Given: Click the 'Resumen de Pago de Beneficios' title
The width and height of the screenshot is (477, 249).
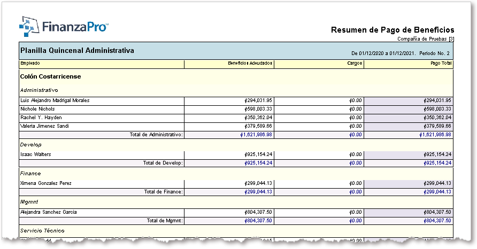Looking at the screenshot, I should coord(393,30).
